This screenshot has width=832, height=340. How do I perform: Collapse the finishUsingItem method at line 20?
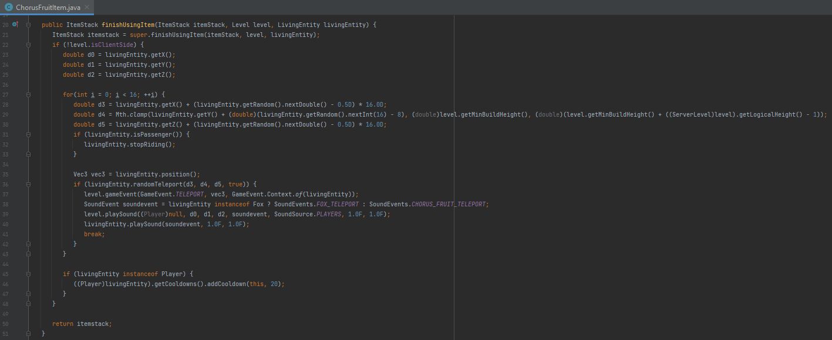click(28, 25)
